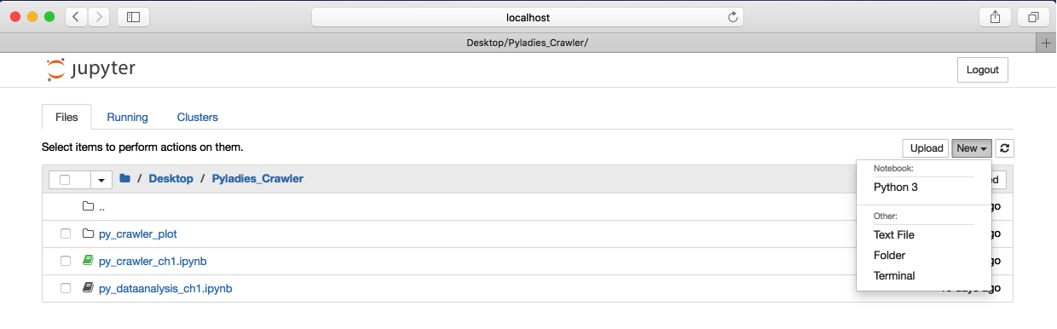
Task: Tick the py_crawler_ch1.ipynb checkbox
Action: click(66, 261)
